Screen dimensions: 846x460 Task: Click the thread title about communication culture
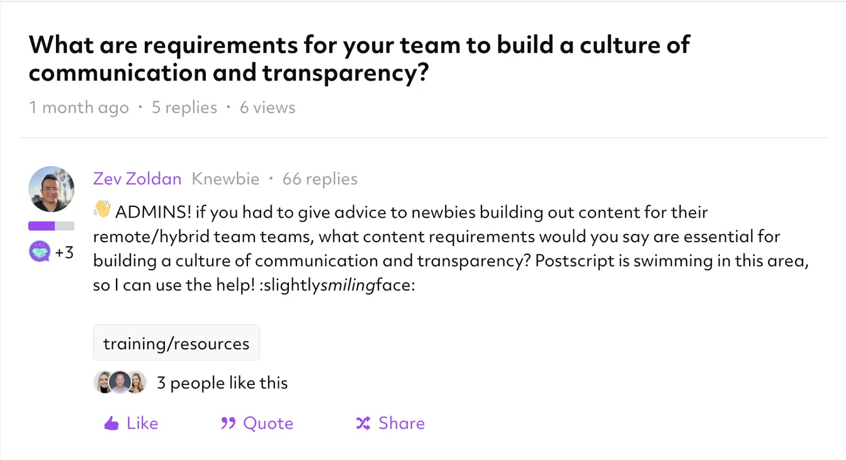[359, 59]
